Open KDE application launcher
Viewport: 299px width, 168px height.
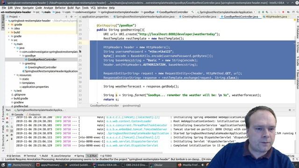tap(3, 165)
